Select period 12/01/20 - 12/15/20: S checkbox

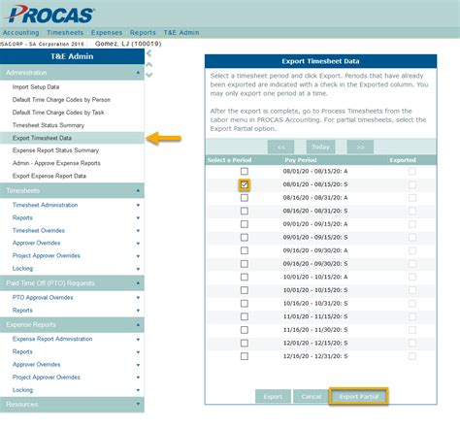tap(245, 343)
